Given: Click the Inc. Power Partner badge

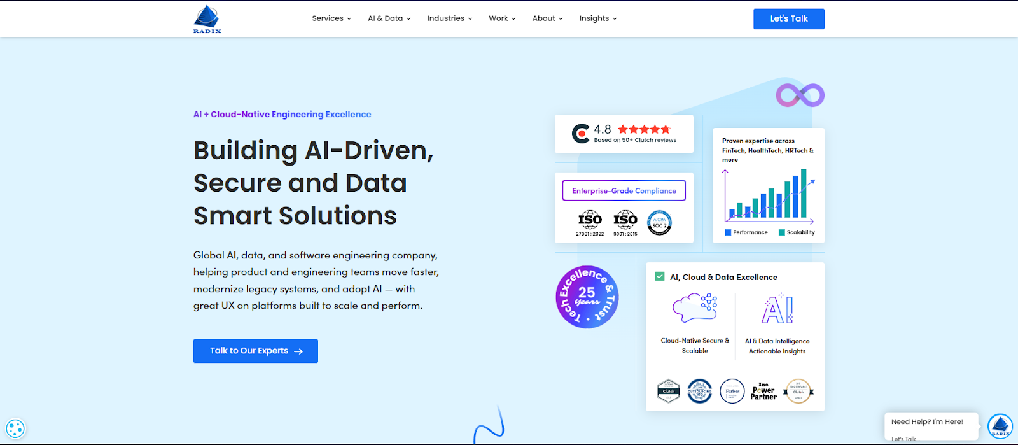Looking at the screenshot, I should point(763,392).
